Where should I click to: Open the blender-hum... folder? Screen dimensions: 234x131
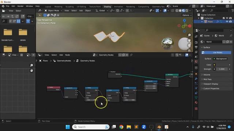[x=8, y=35]
